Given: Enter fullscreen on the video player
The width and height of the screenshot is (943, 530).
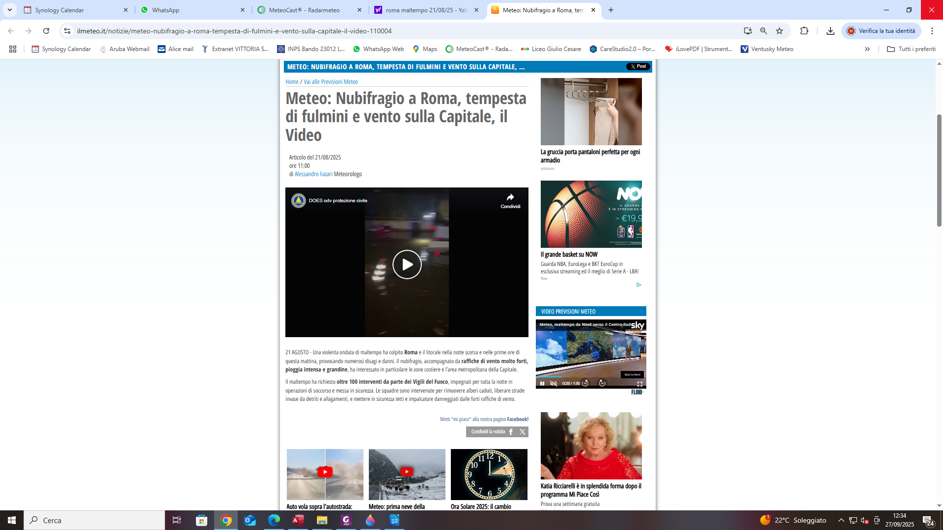Looking at the screenshot, I should pos(639,384).
